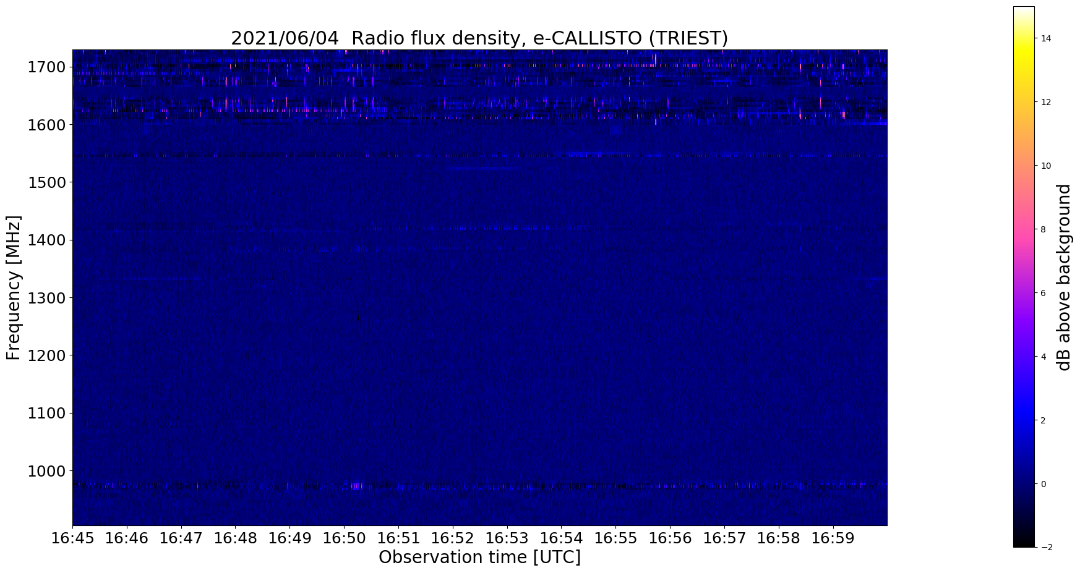
Task: Select the 1000 frequency tick label
Action: (x=46, y=471)
